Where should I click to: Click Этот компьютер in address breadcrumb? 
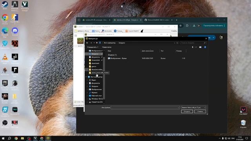pyautogui.click(x=109, y=43)
